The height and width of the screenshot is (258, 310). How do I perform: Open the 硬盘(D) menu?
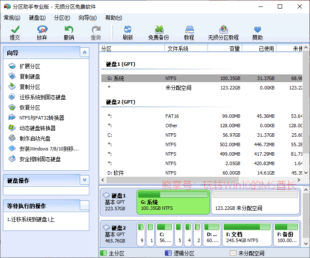37,18
